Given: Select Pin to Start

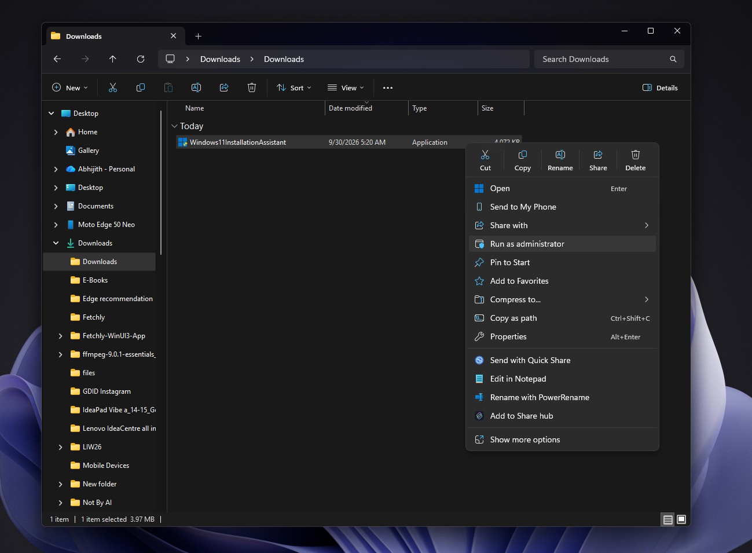Looking at the screenshot, I should pyautogui.click(x=562, y=262).
